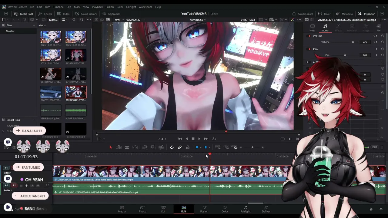Viewport: 388px width, 218px height.
Task: Adjust the timeline zoom slider handle
Action: click(x=253, y=147)
